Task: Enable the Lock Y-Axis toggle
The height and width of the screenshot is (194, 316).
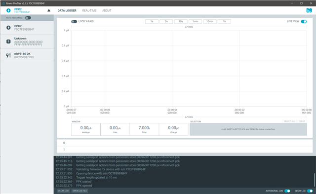Action: click(74, 21)
